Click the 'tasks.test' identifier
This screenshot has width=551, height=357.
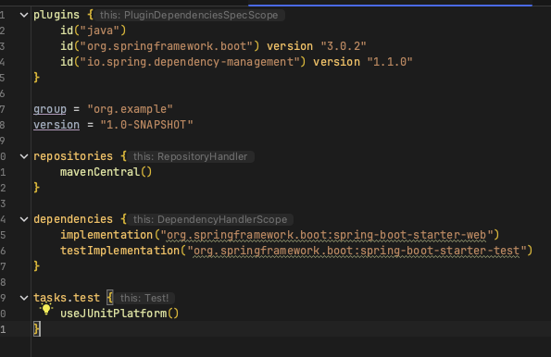coord(67,298)
